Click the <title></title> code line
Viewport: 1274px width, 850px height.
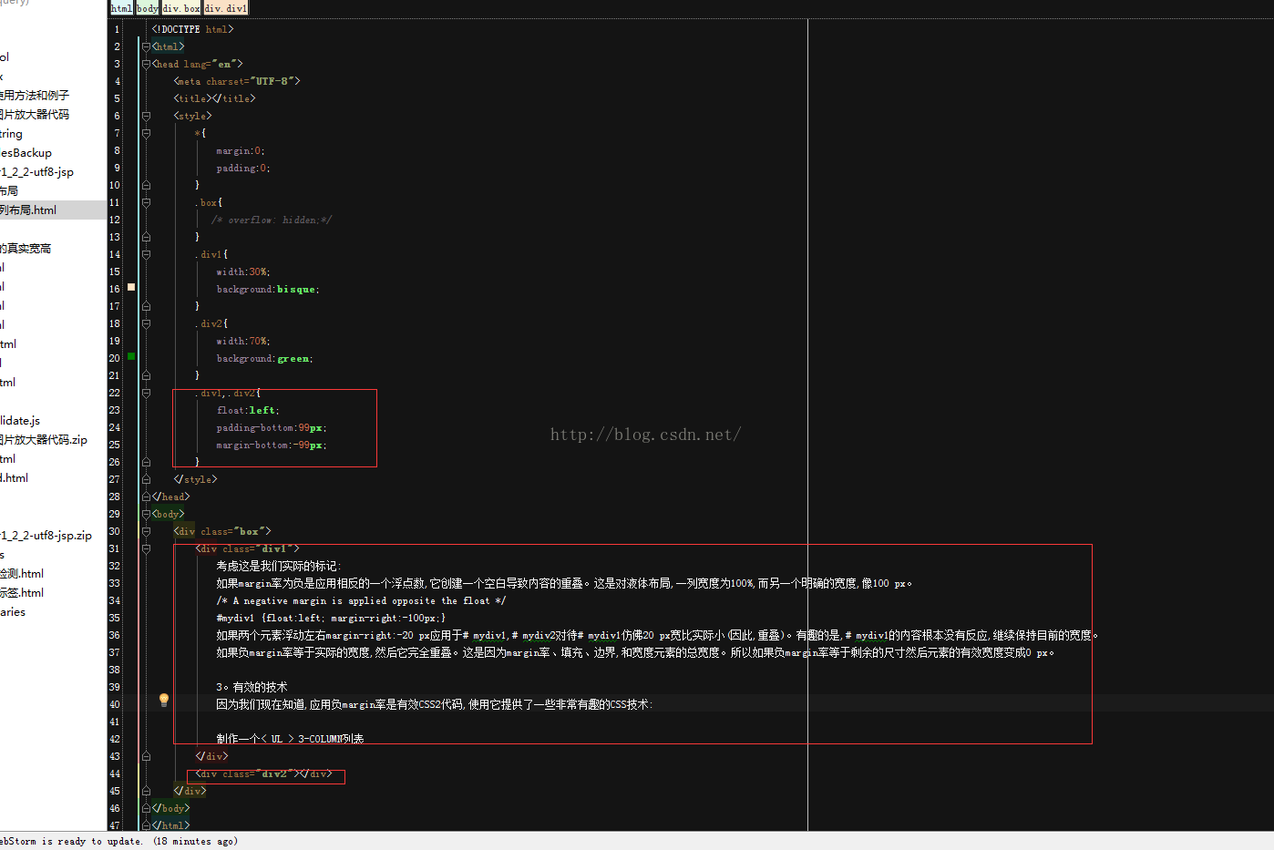tap(214, 98)
